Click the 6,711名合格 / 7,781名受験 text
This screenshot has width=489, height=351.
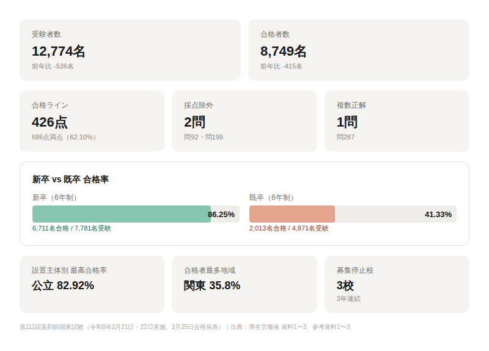click(72, 228)
